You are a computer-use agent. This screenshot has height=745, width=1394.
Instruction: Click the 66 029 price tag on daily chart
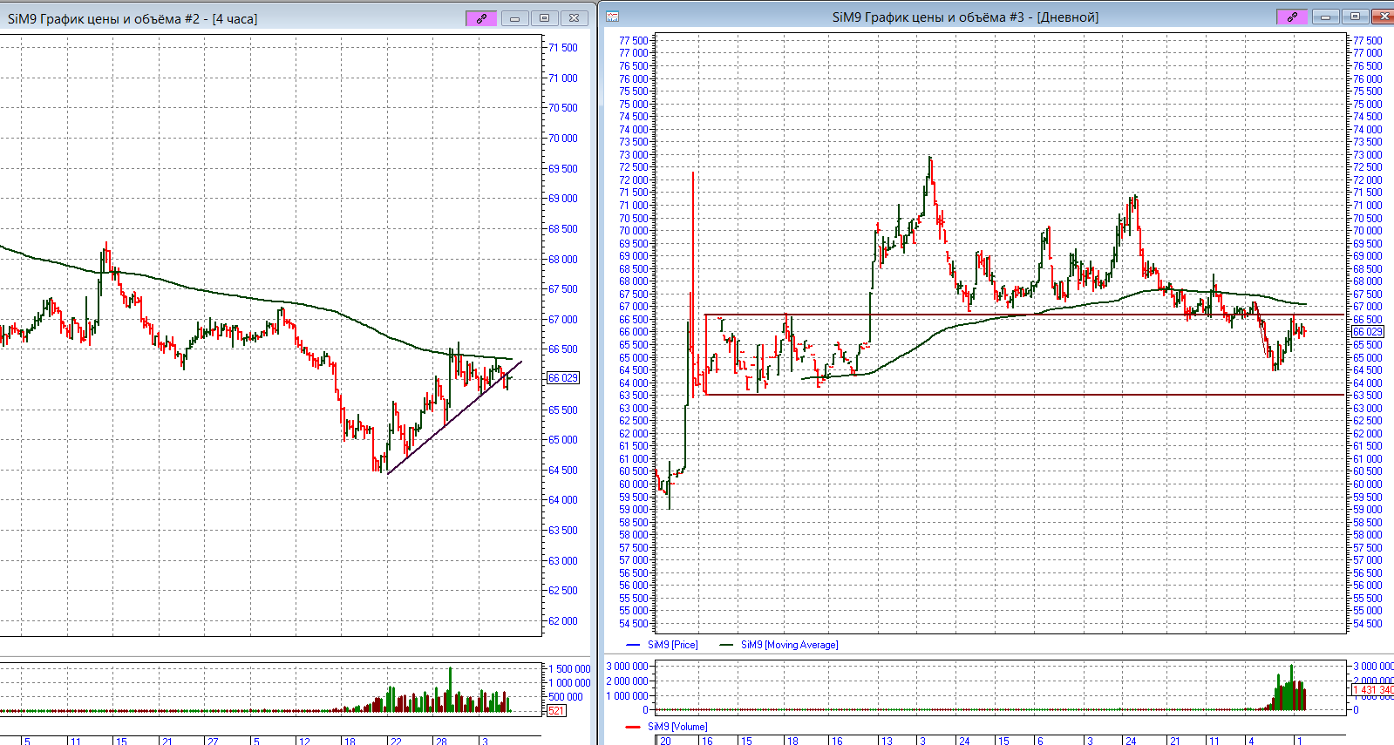coord(1367,332)
